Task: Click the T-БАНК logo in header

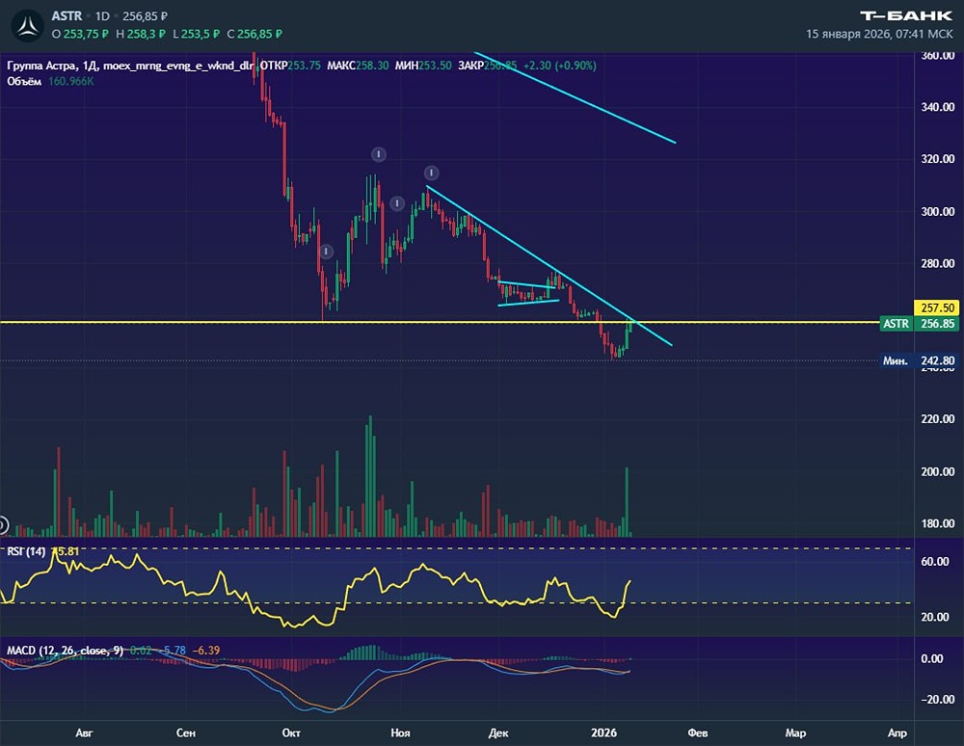Action: 906,16
